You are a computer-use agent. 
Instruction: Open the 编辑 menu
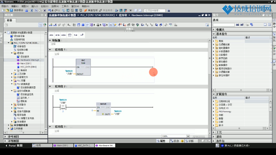pyautogui.click(x=15, y=6)
